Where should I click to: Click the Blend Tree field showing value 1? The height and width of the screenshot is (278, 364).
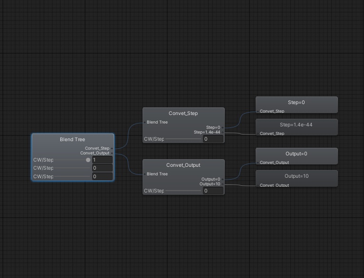pyautogui.click(x=102, y=160)
